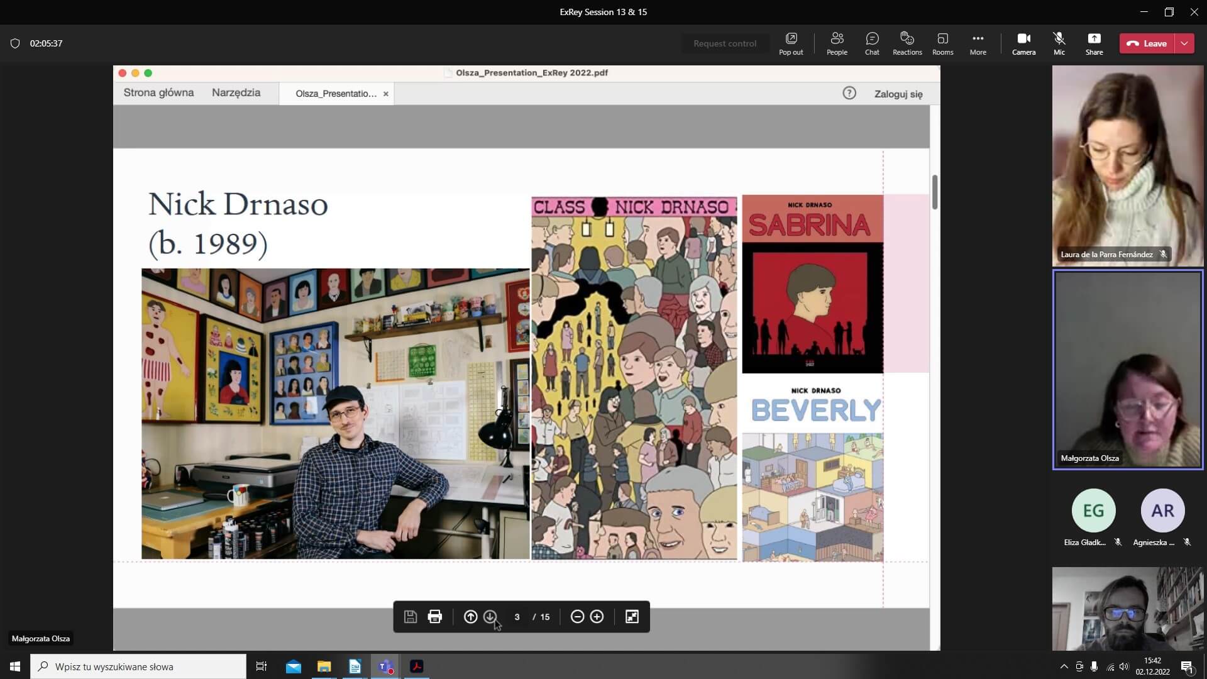Toggle the Camera on

(x=1023, y=43)
